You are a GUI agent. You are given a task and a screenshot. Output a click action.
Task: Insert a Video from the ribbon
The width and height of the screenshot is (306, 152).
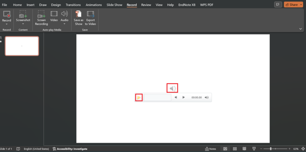pyautogui.click(x=54, y=16)
